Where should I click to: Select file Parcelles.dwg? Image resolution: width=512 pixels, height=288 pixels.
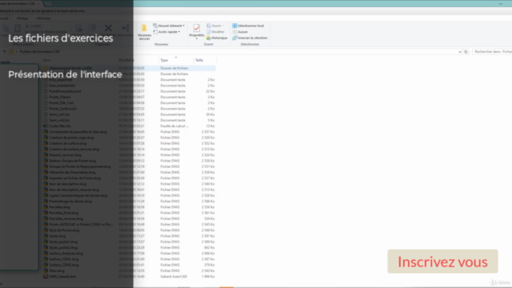pyautogui.click(x=59, y=207)
